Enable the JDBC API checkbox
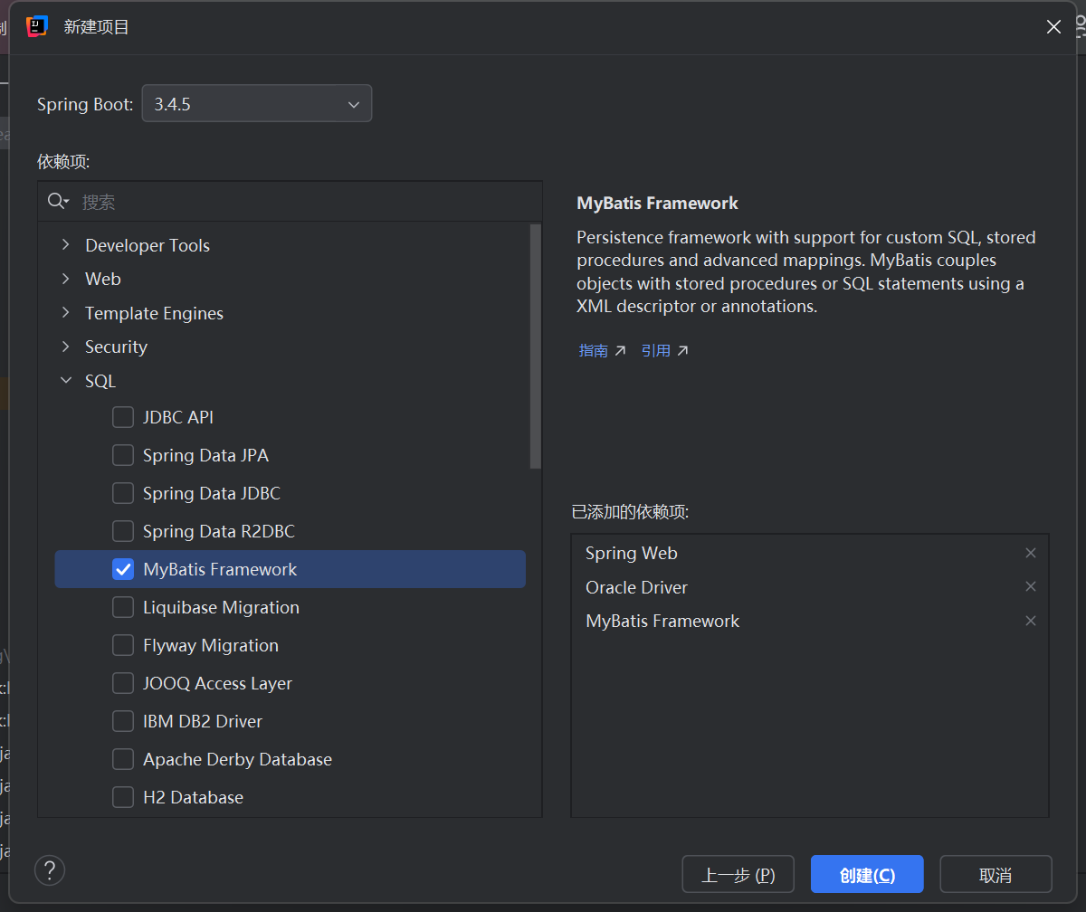Image resolution: width=1086 pixels, height=912 pixels. pyautogui.click(x=123, y=417)
